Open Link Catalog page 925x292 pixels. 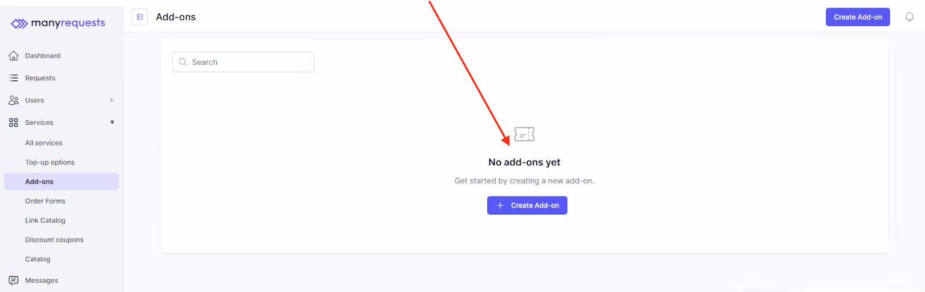[45, 220]
